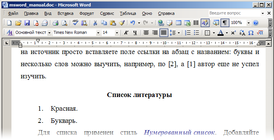274x140 pixels.
Task: Open the Вид menu
Action: tap(48, 13)
